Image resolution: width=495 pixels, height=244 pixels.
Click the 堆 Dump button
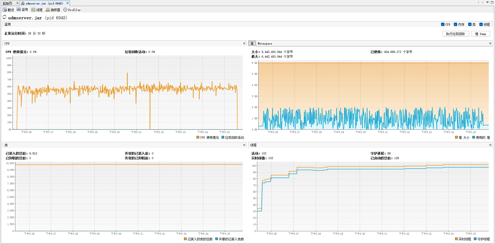tap(480, 34)
